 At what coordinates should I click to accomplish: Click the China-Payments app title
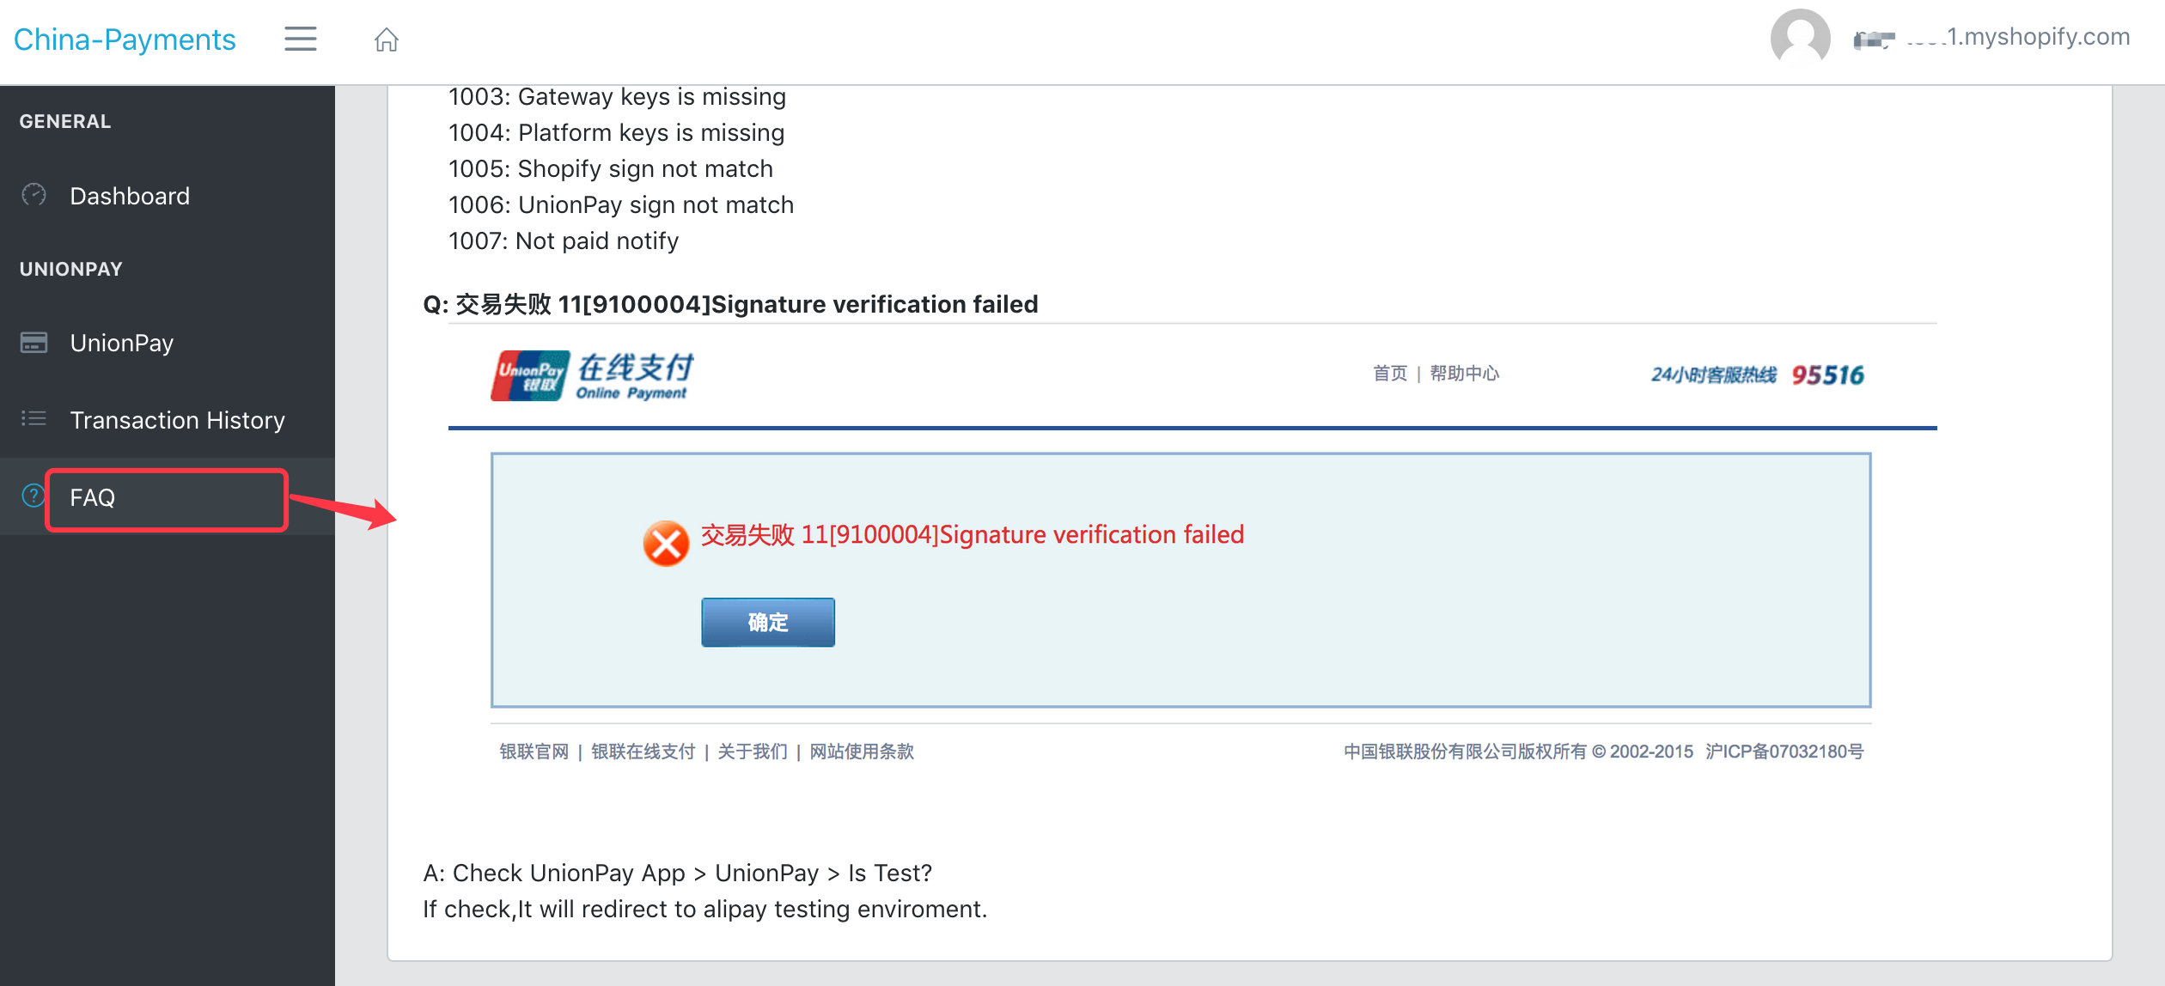pos(125,38)
